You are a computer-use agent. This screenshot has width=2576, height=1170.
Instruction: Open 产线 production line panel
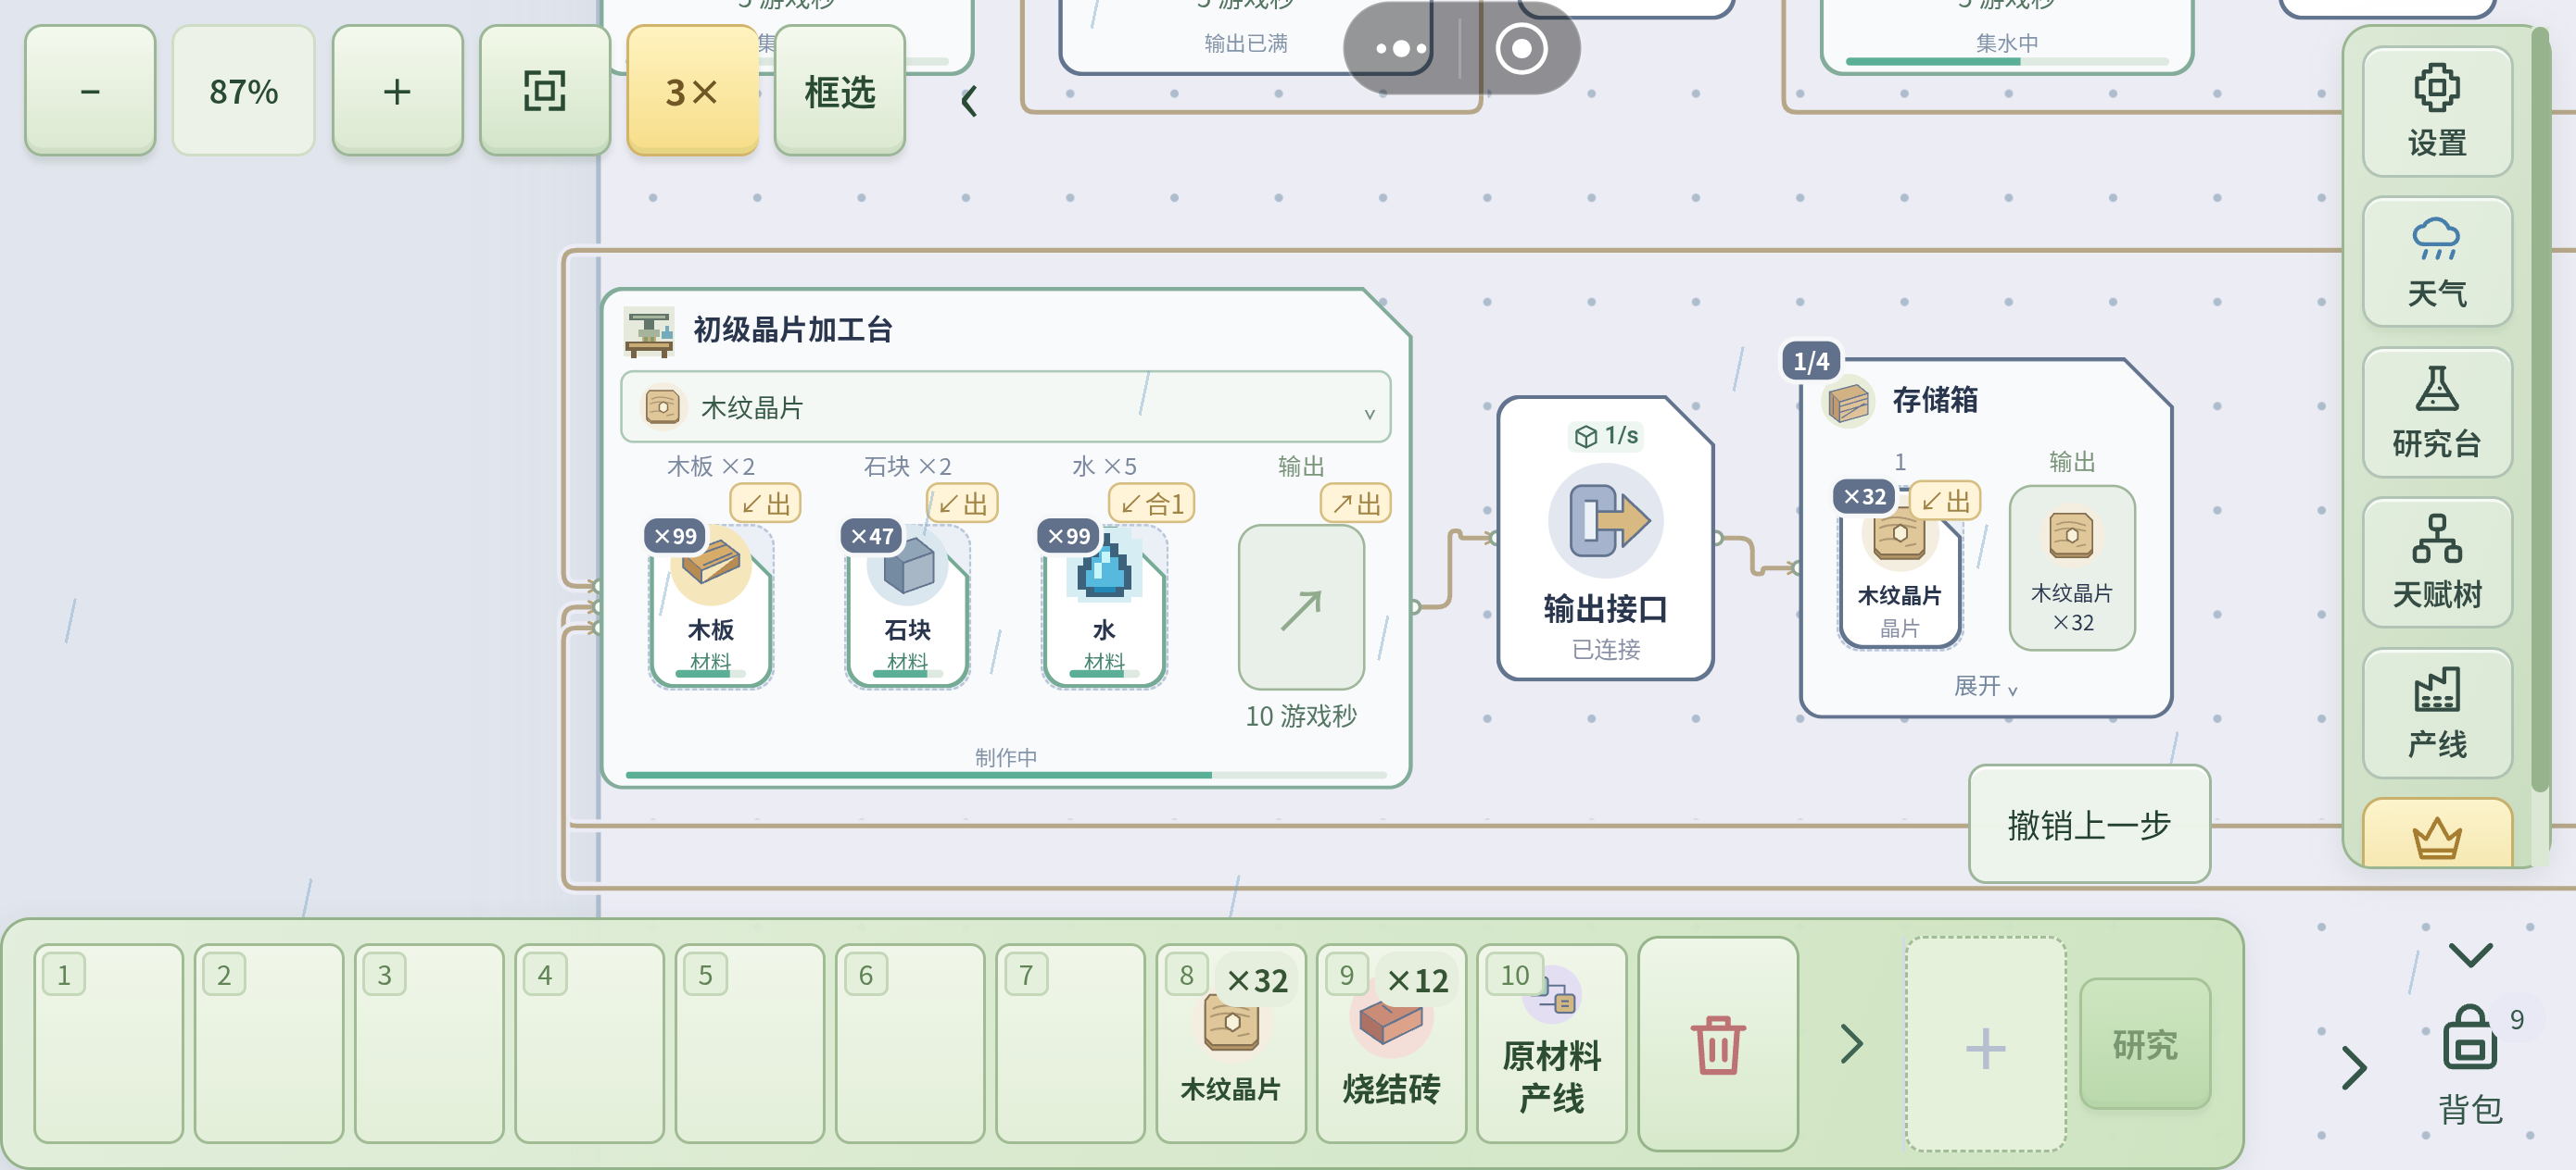(x=2436, y=714)
